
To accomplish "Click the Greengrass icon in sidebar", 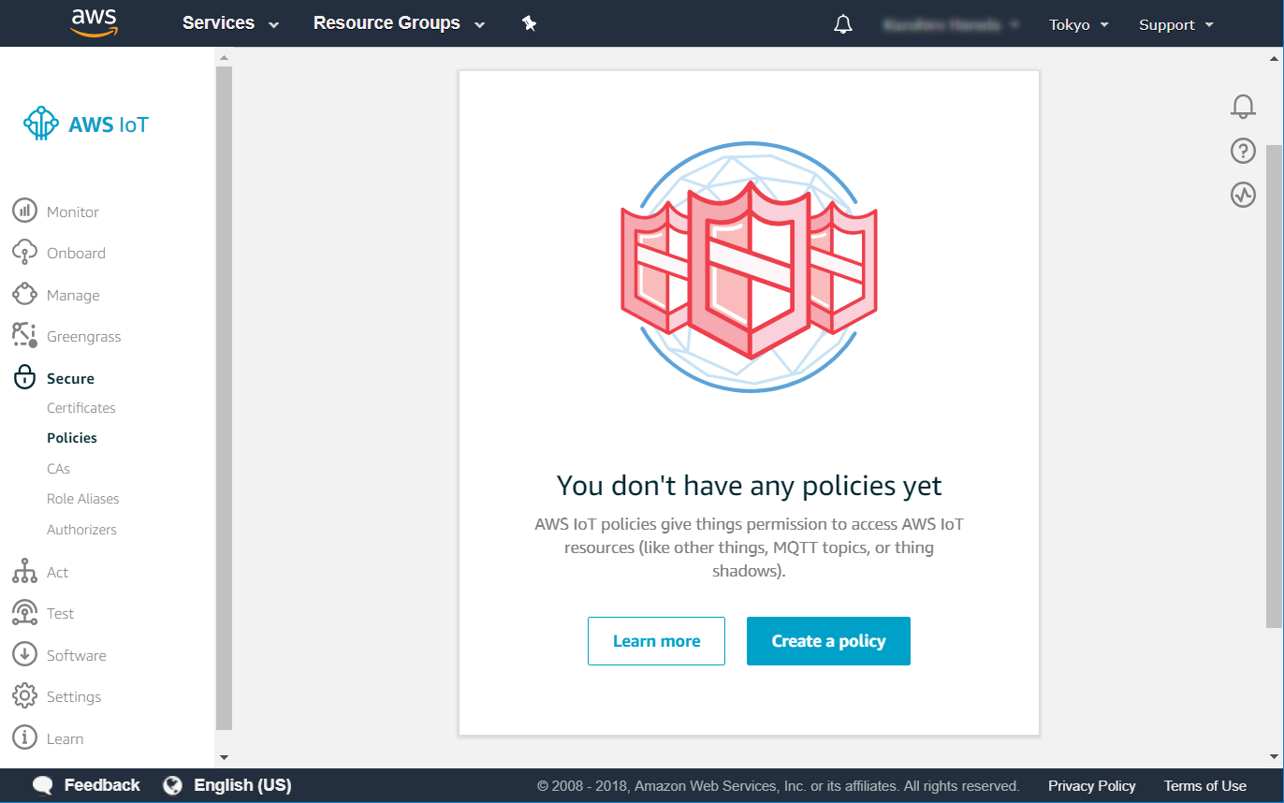I will click(24, 336).
